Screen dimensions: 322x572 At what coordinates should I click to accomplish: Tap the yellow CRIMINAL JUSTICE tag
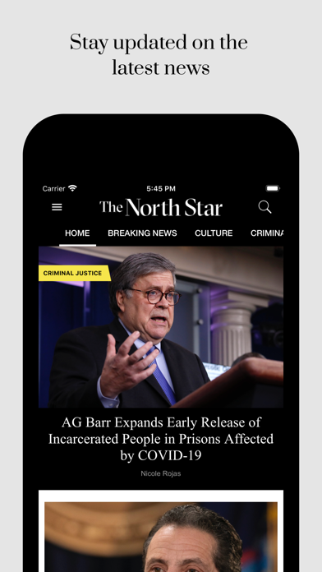click(x=75, y=273)
